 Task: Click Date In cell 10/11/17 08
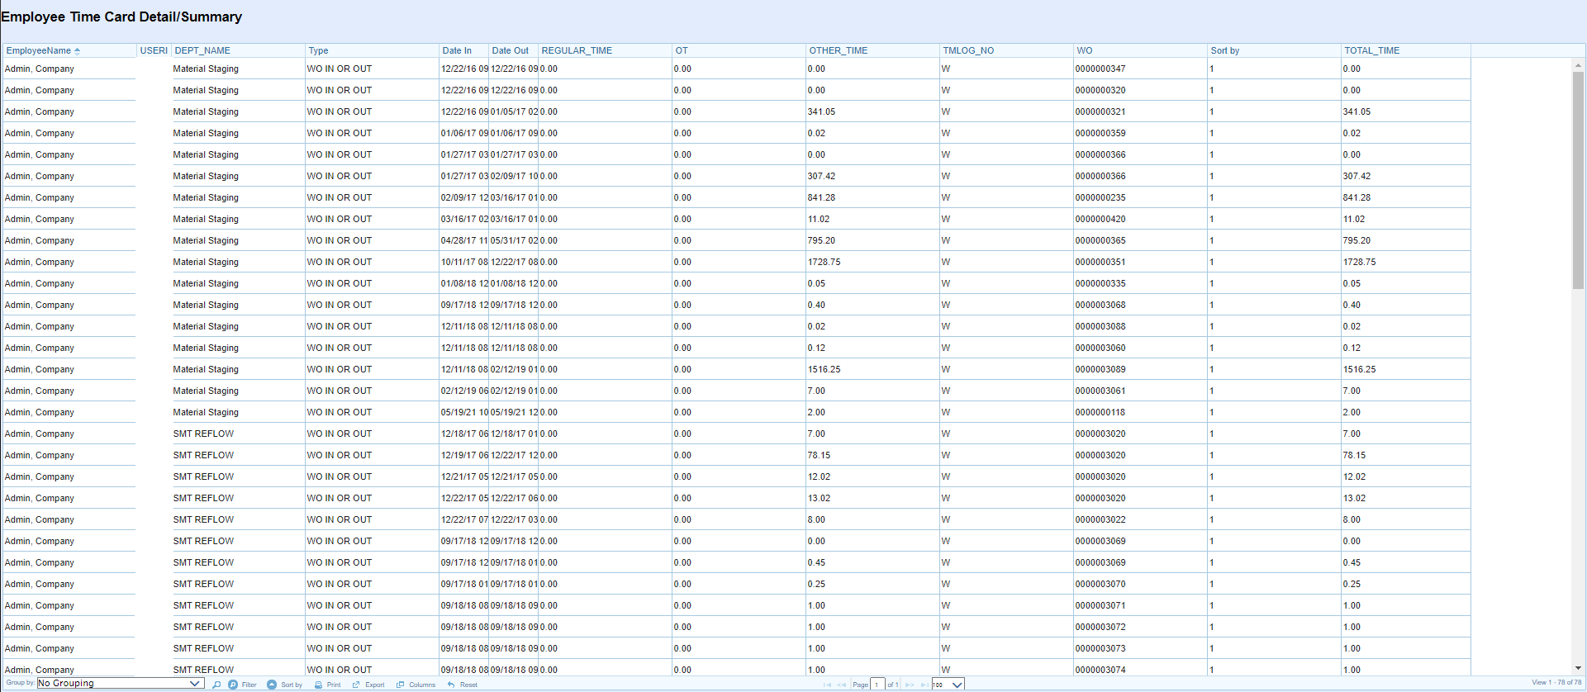(x=464, y=262)
